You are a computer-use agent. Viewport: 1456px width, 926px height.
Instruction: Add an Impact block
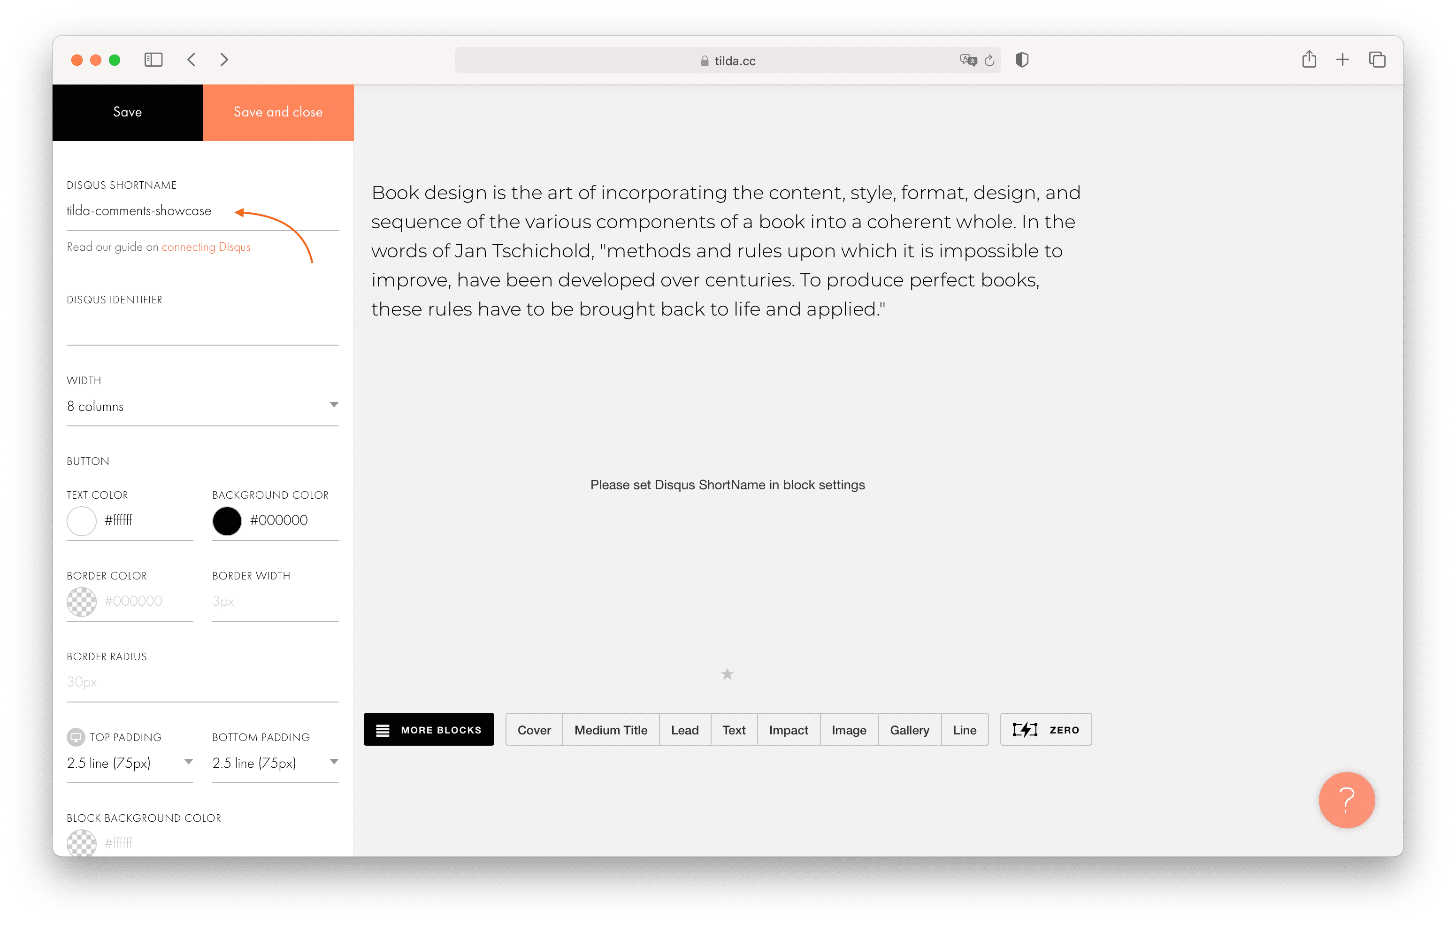pyautogui.click(x=789, y=729)
